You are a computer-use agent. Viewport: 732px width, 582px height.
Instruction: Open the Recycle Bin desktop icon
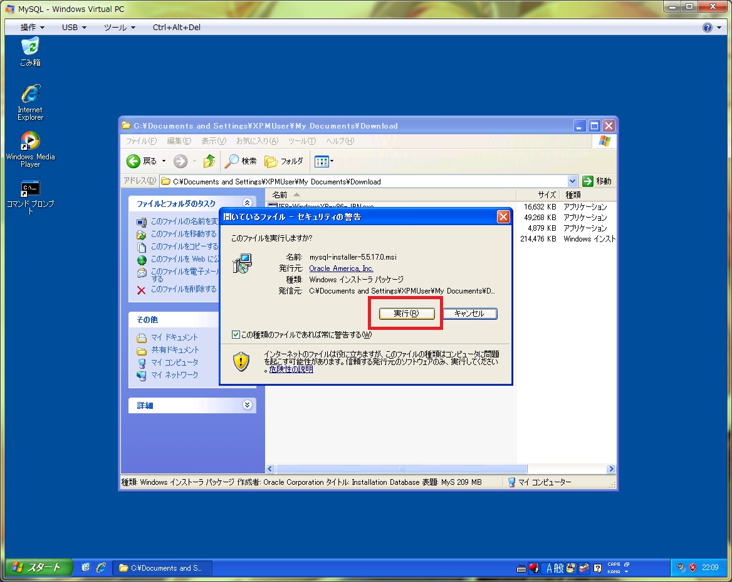(x=30, y=52)
